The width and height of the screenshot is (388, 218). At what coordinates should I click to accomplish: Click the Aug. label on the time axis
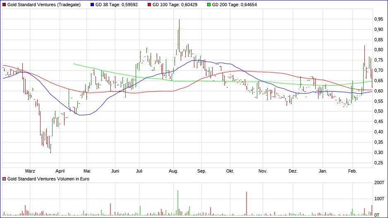[x=173, y=171]
